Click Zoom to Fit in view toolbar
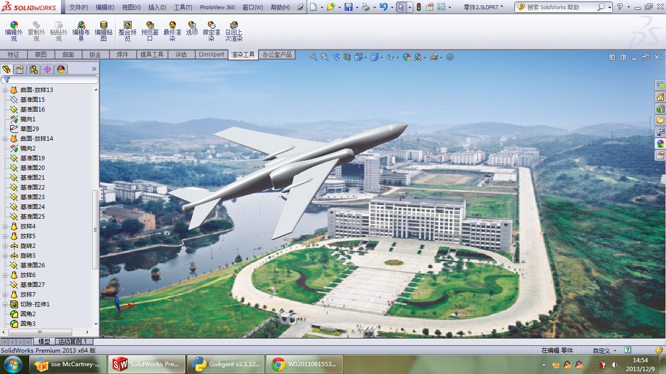666x374 pixels. click(313, 57)
